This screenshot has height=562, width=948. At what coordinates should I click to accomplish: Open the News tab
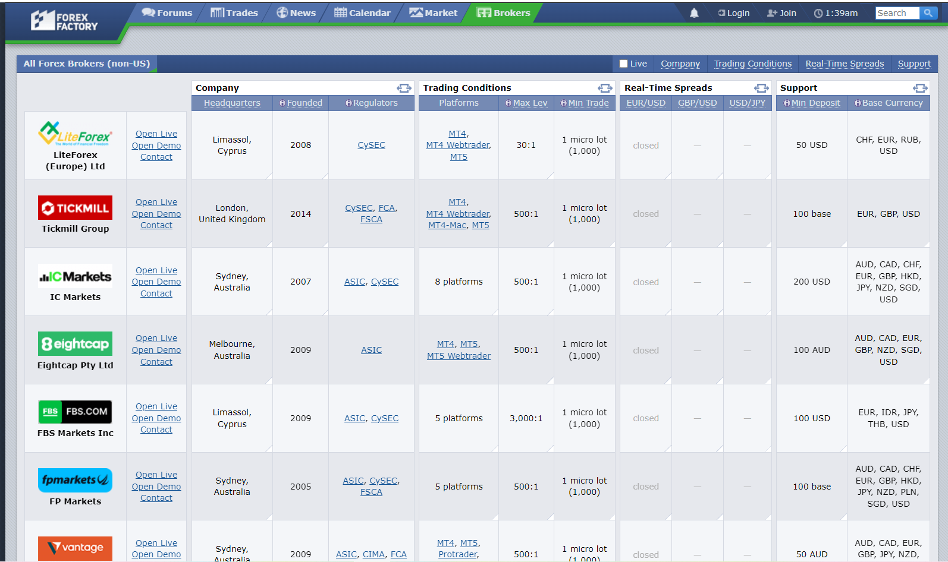(x=296, y=13)
